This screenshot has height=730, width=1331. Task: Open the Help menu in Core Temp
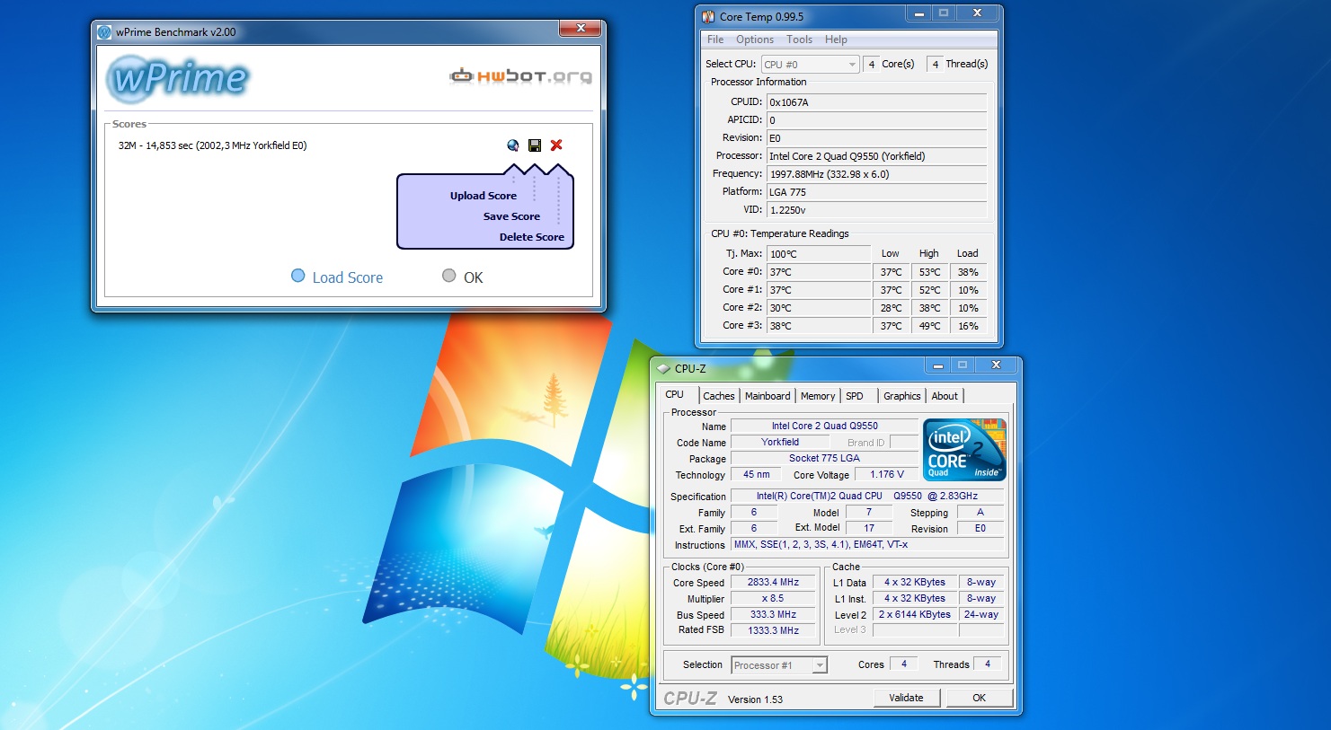[836, 40]
